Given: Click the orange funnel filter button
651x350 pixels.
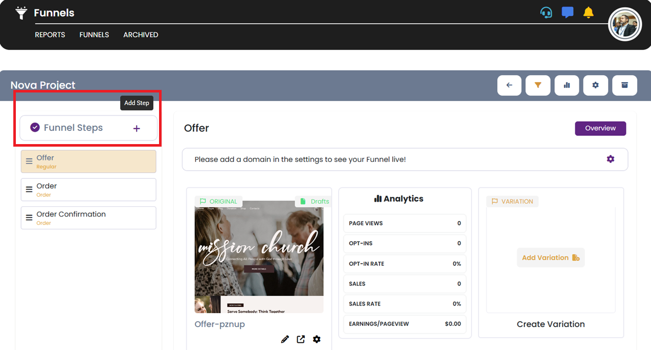Looking at the screenshot, I should [x=537, y=85].
